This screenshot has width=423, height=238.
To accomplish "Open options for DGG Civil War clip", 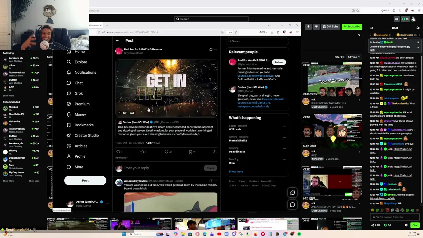I will point(359,100).
